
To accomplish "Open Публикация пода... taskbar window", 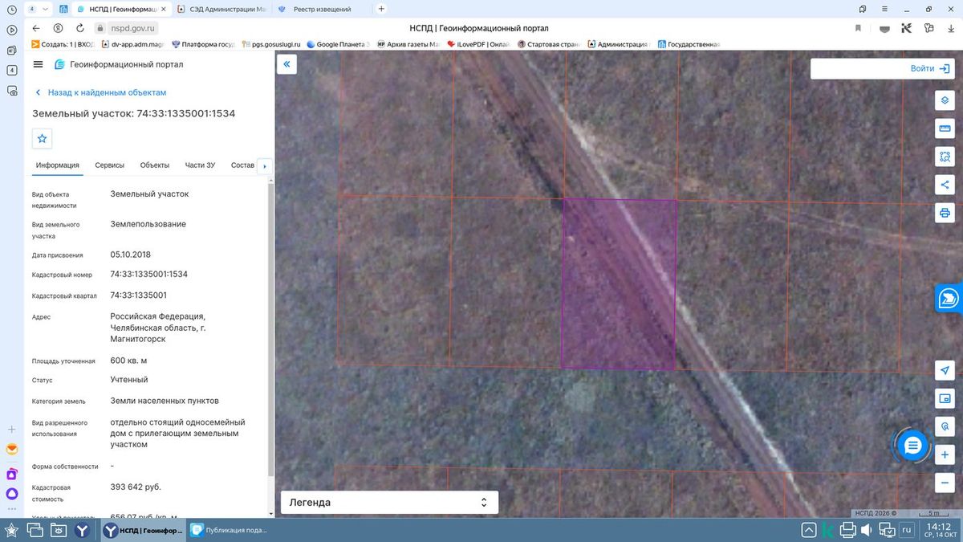I will pos(230,530).
